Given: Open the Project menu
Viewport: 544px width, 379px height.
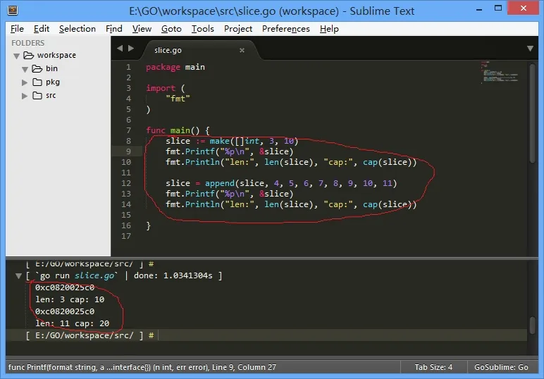Looking at the screenshot, I should pyautogui.click(x=238, y=29).
